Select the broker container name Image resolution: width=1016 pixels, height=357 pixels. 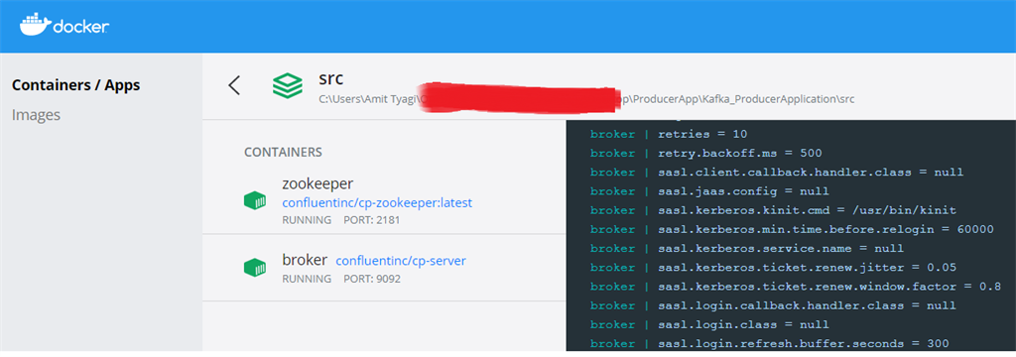[305, 260]
